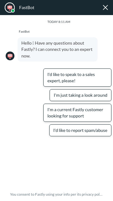Click empty chat area below reply options
Image resolution: width=113 pixels, height=201 pixels.
click(56, 163)
